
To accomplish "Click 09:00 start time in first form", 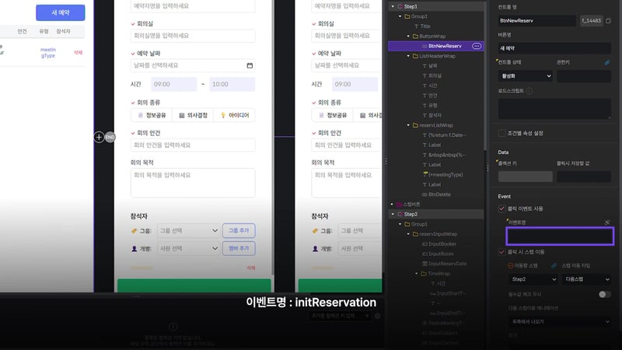I will click(x=173, y=84).
